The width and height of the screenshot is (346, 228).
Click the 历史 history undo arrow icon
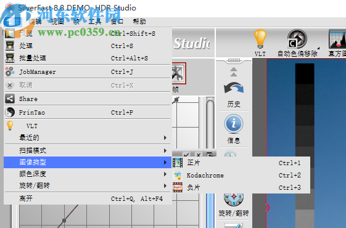tap(234, 88)
